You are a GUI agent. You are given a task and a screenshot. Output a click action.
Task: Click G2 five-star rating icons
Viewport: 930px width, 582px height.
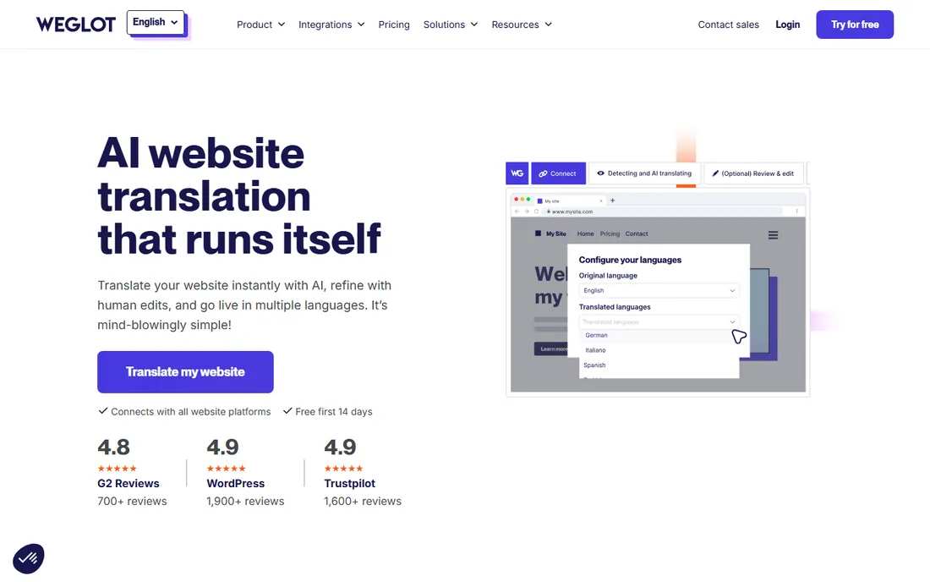[x=117, y=468]
